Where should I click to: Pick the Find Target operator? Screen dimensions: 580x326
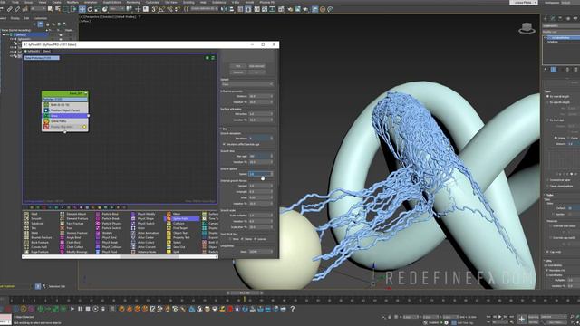click(x=179, y=228)
